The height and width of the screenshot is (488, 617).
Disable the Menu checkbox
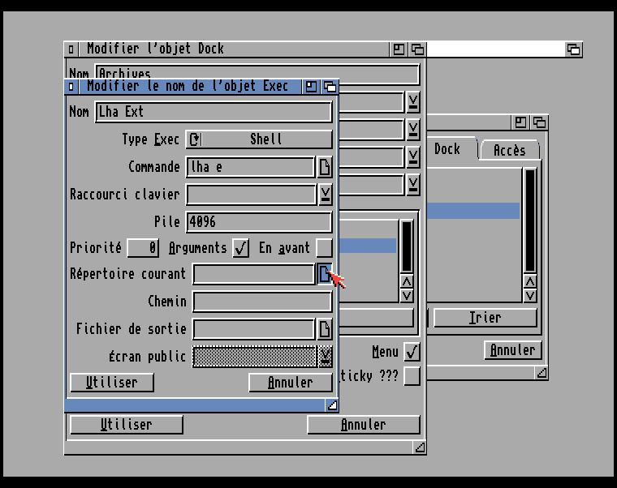(412, 352)
